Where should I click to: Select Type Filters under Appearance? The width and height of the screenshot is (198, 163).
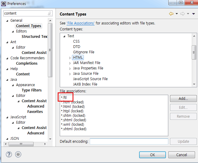[32, 90]
